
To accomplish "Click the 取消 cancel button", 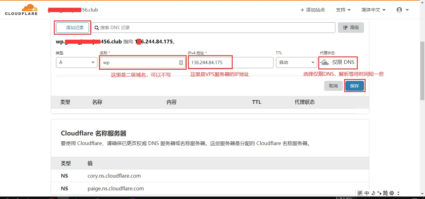I will [334, 86].
